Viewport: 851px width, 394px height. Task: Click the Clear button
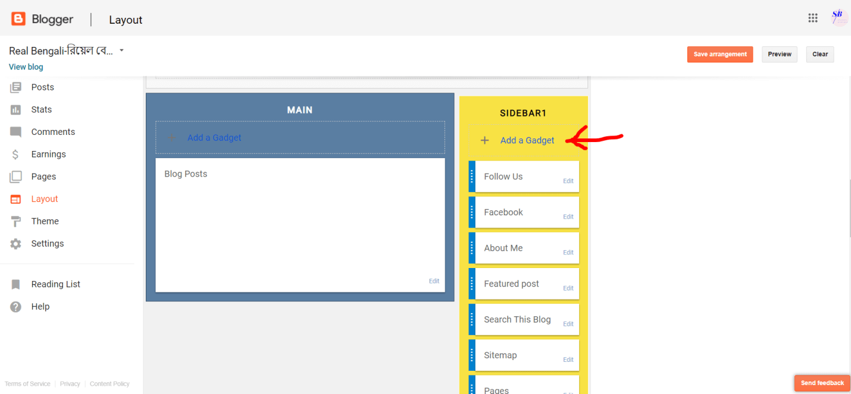(x=820, y=54)
